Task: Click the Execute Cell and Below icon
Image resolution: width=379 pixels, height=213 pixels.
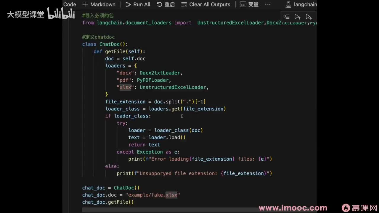Action: (309, 17)
